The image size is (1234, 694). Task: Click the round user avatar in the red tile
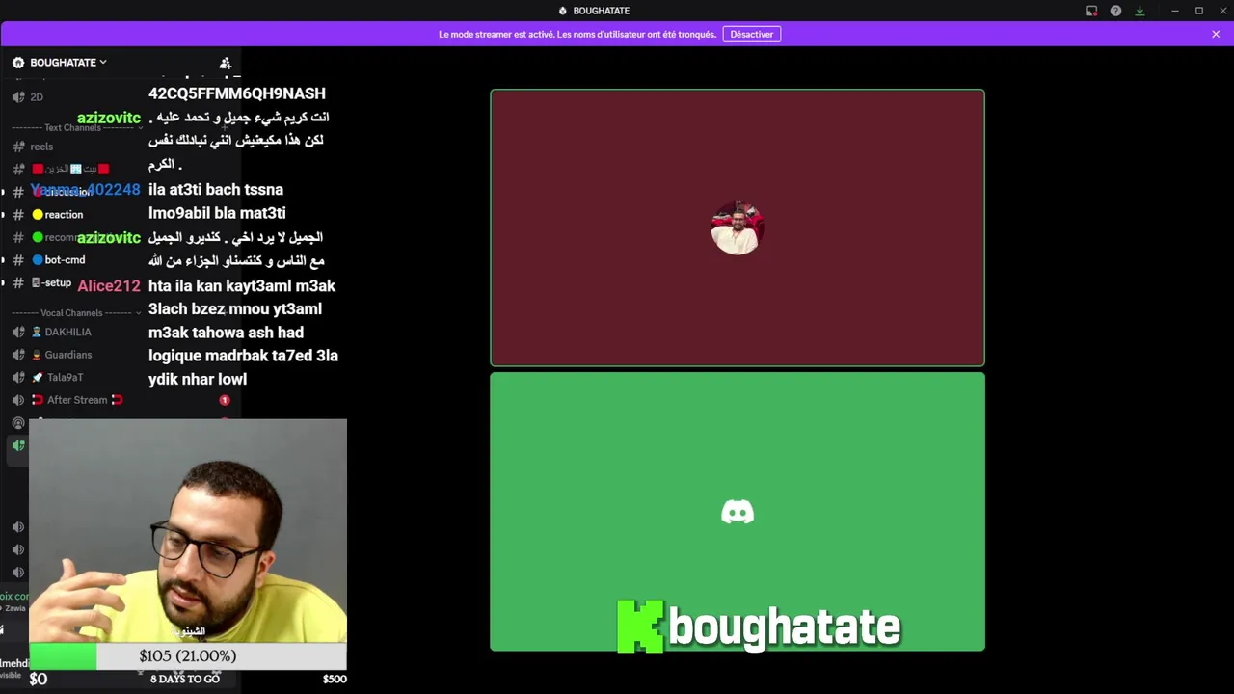click(x=738, y=227)
